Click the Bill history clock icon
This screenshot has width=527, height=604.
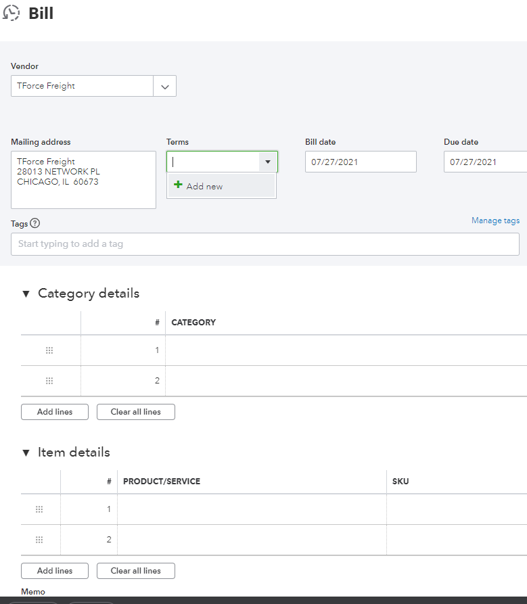pyautogui.click(x=12, y=14)
